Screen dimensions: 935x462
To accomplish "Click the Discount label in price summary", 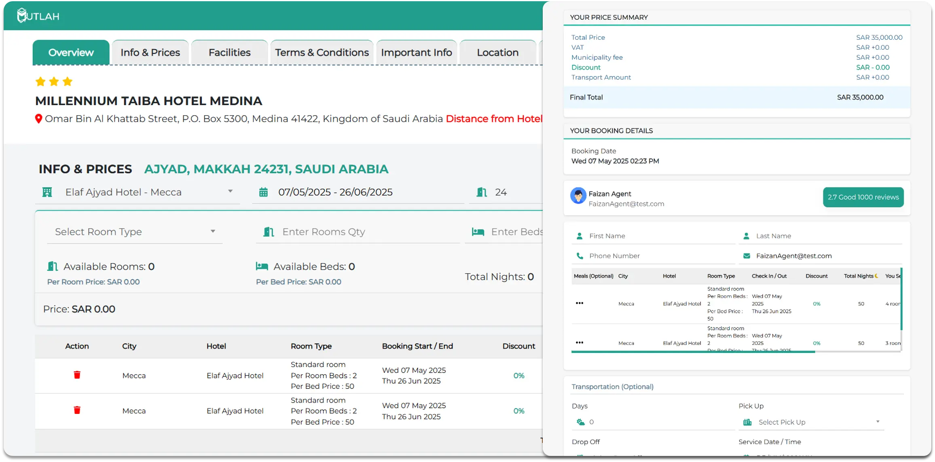I will pos(586,68).
